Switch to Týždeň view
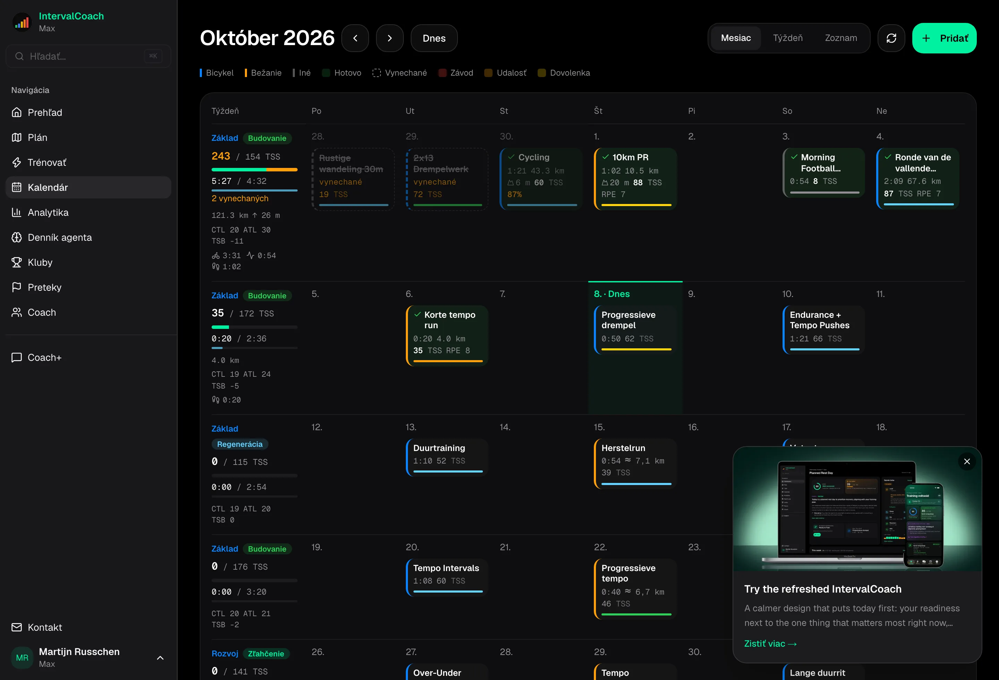The height and width of the screenshot is (680, 999). tap(787, 38)
